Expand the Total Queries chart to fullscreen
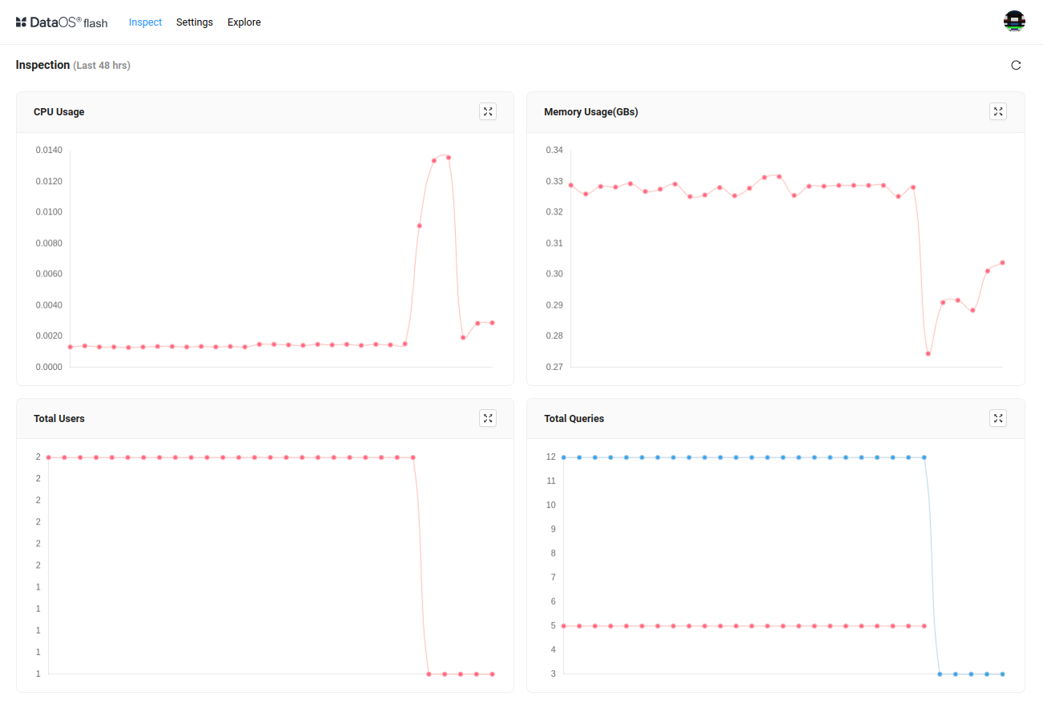 tap(998, 418)
